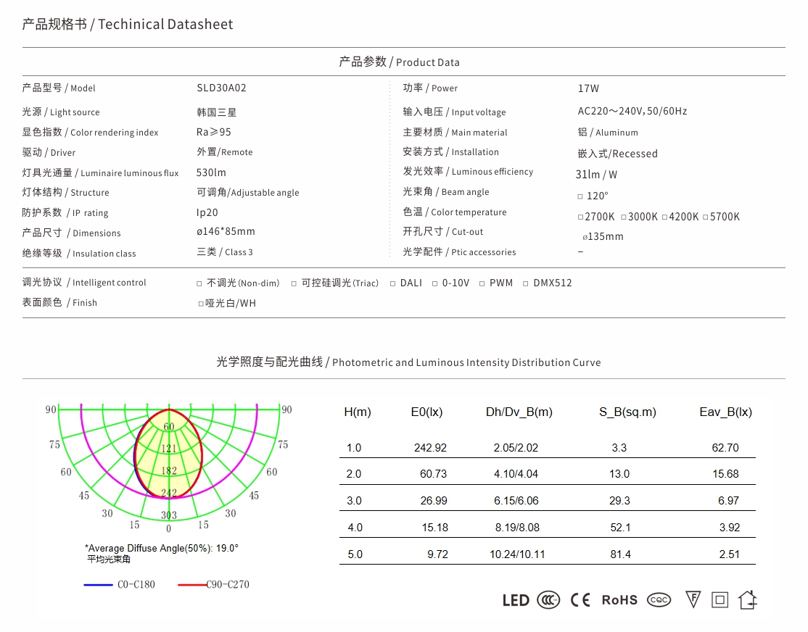Click the Light source label
Viewport: 808px width, 632px height.
[61, 112]
